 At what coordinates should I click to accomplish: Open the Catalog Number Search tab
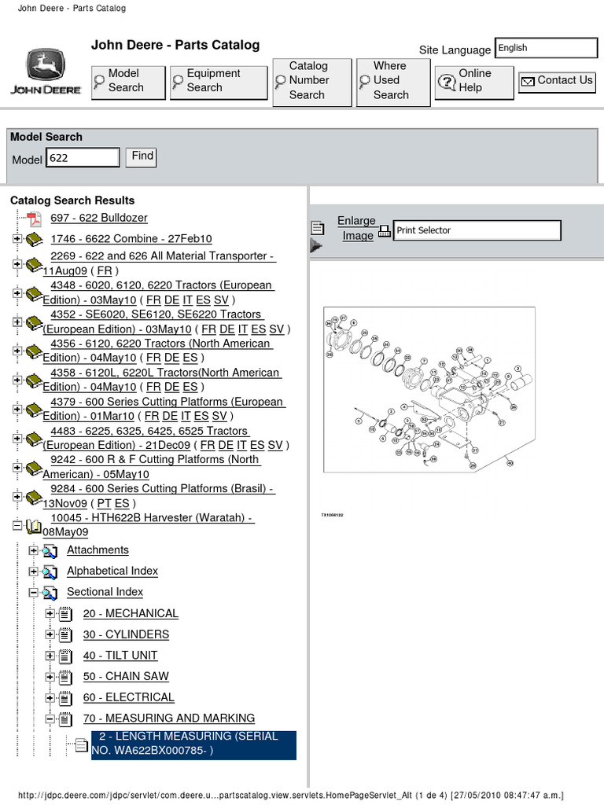[x=311, y=82]
